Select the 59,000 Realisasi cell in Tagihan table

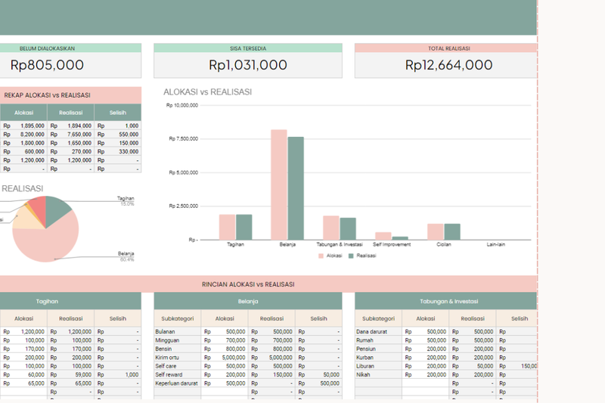(x=70, y=374)
